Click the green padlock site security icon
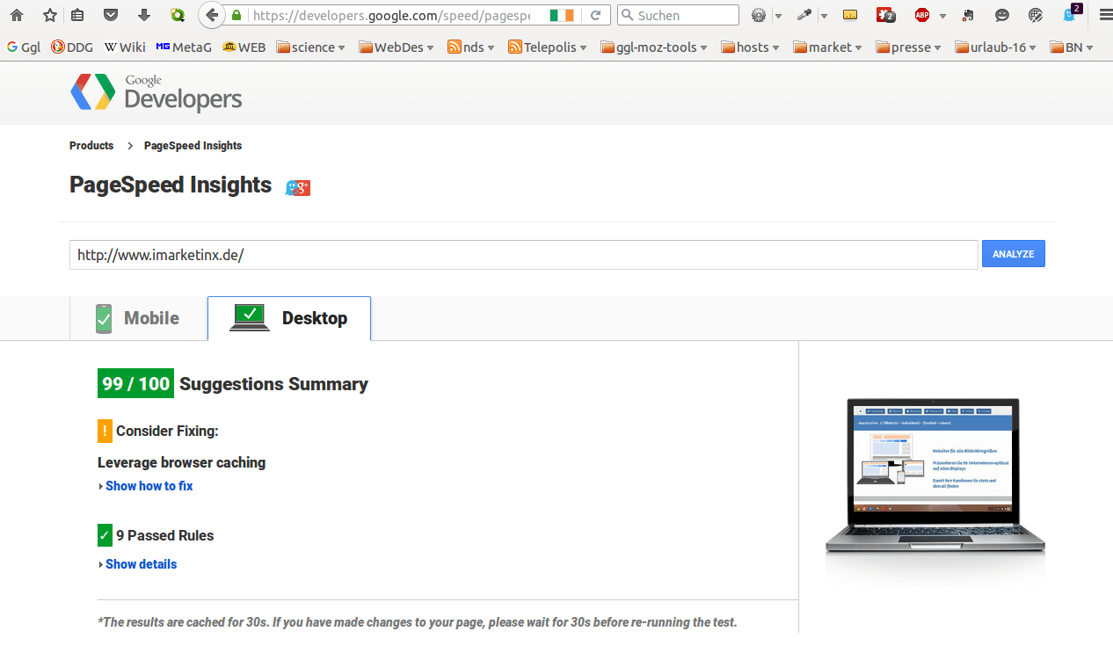Screen dimensions: 1113x653 (236, 16)
